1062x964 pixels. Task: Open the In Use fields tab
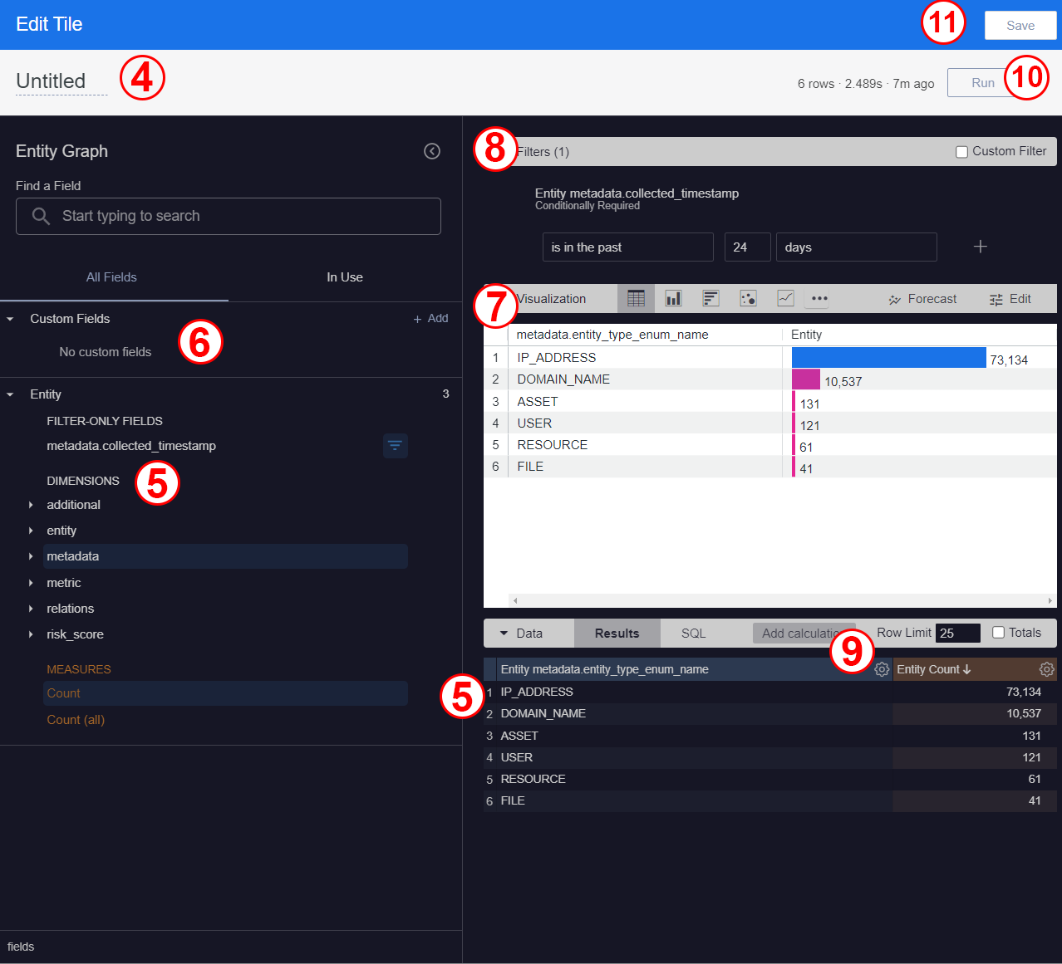click(344, 276)
